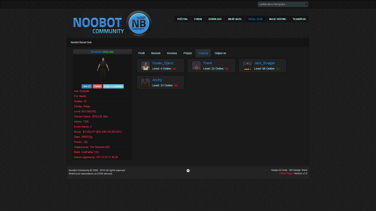
Task: Select the Novosti tab
Action: coord(156,53)
